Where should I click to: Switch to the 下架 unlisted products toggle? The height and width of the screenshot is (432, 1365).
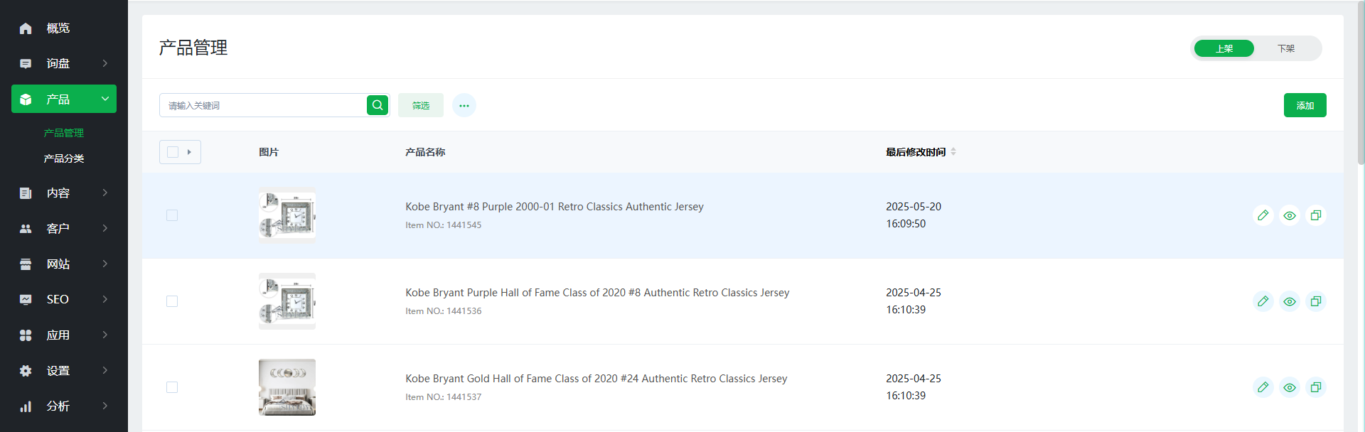click(x=1286, y=48)
